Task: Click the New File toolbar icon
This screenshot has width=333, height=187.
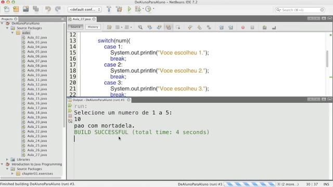Action: (x=7, y=9)
